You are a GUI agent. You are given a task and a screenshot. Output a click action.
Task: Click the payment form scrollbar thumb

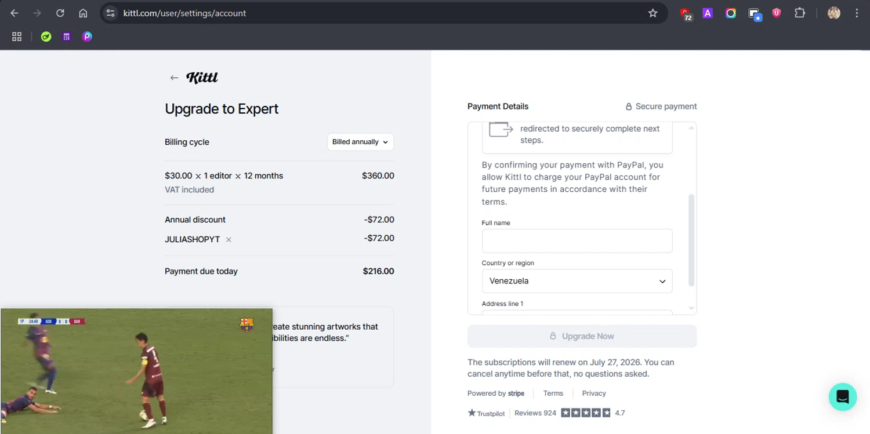[691, 240]
